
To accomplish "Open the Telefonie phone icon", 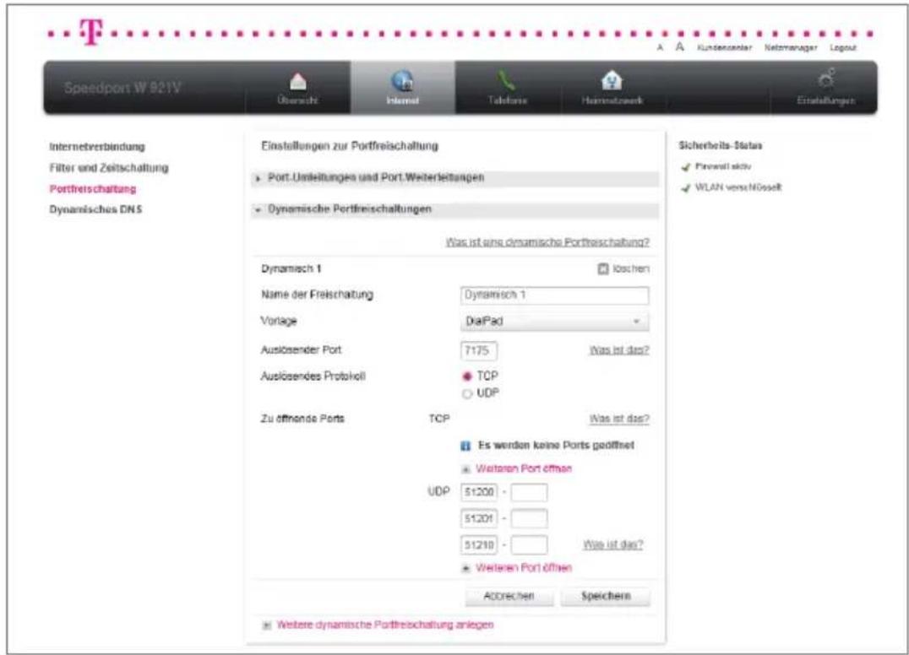I will coord(506,81).
